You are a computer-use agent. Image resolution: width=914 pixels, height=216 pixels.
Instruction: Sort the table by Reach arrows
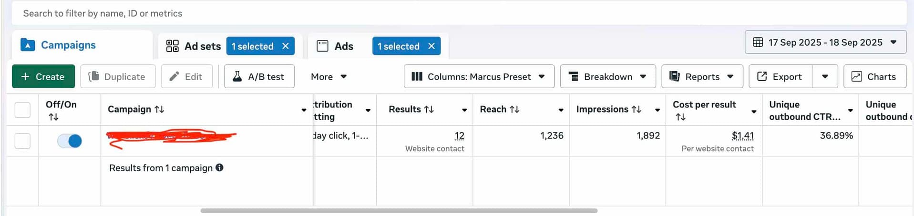[x=514, y=109]
